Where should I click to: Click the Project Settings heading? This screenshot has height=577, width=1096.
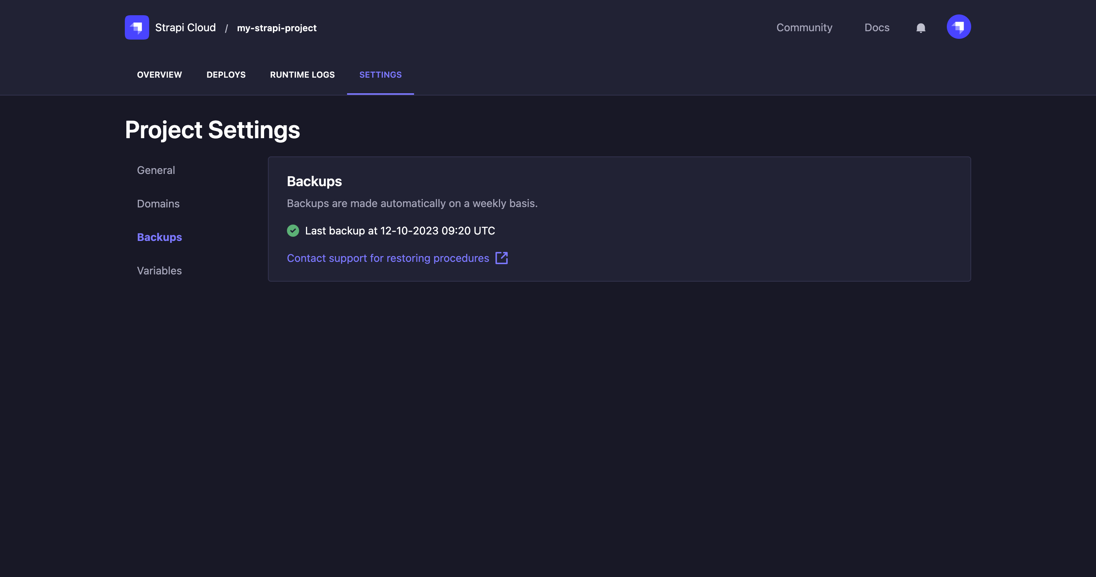pos(212,130)
